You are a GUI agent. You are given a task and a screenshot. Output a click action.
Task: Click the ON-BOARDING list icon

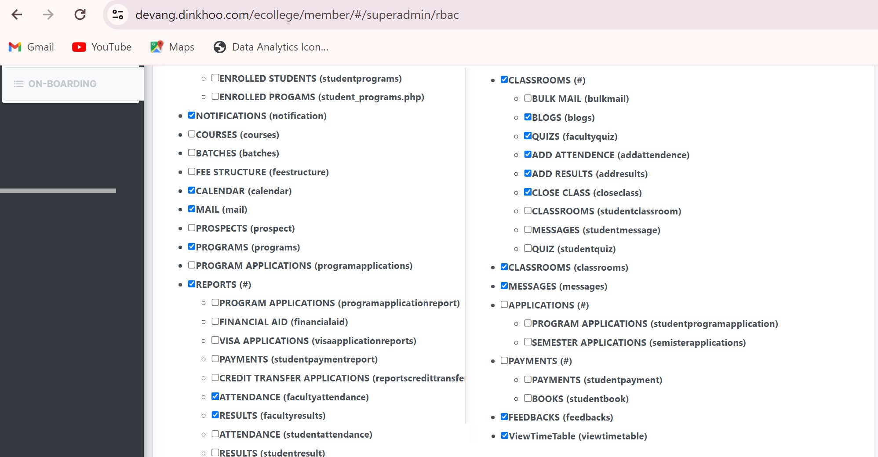[x=18, y=83]
